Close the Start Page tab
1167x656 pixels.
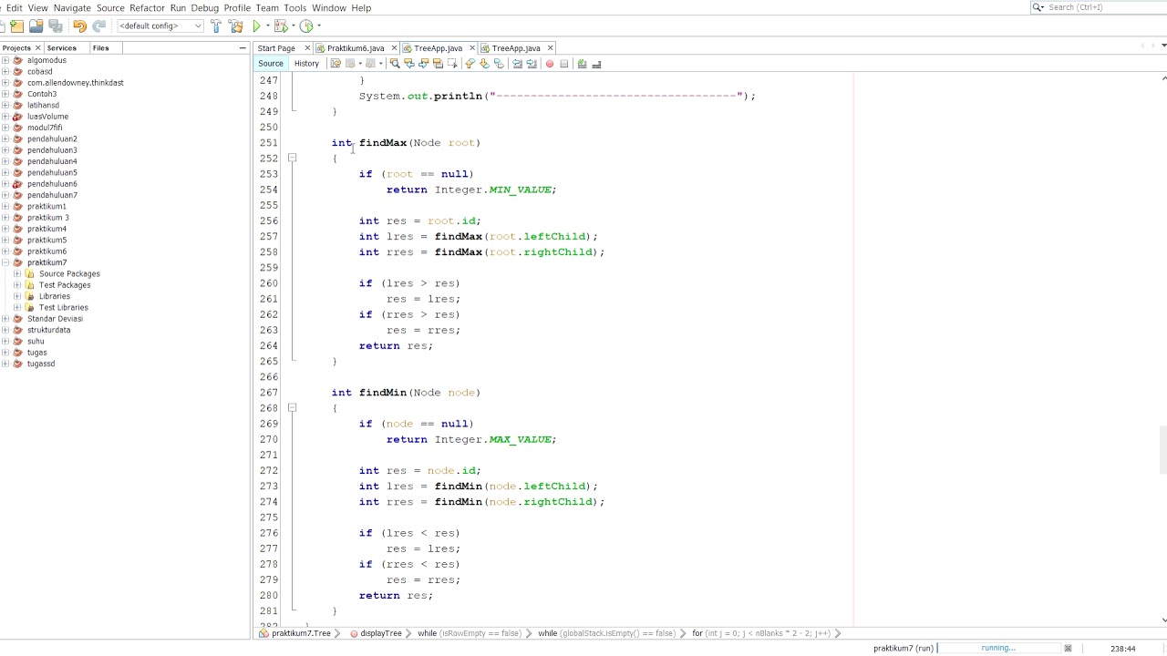point(307,48)
